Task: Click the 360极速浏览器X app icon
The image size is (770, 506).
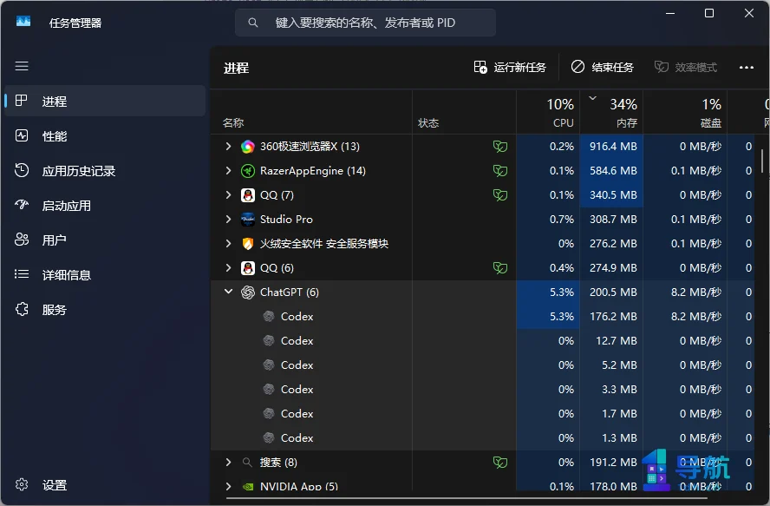Action: (x=248, y=147)
